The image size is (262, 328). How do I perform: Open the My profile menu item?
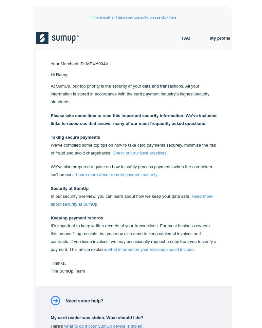coord(220,38)
